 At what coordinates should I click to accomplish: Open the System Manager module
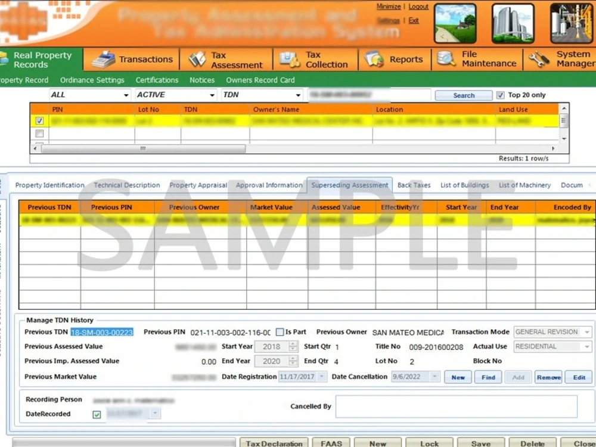point(561,59)
